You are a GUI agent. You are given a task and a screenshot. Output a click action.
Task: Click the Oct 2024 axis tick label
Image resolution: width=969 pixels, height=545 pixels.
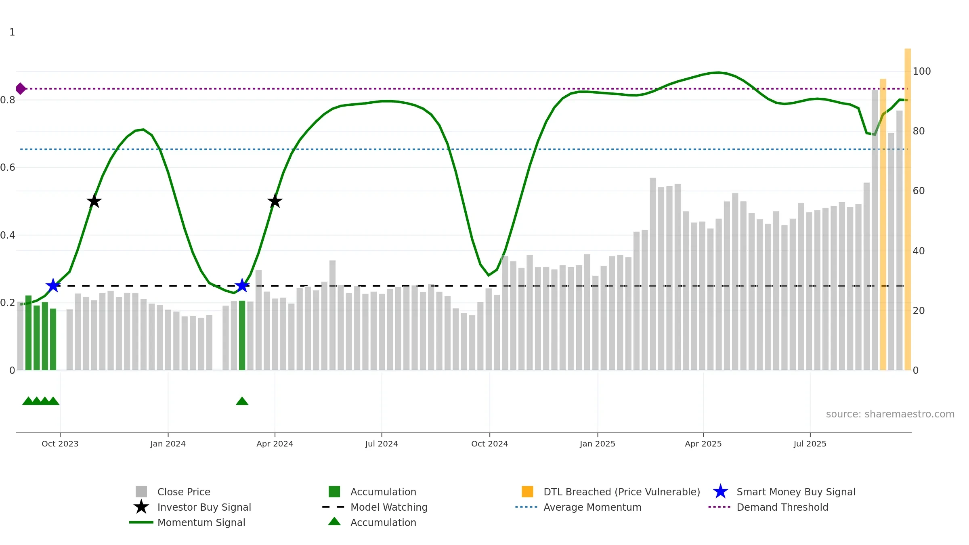coord(489,444)
